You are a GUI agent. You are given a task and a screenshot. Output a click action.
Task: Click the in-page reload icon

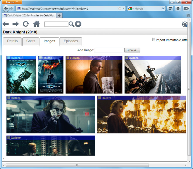26,24
